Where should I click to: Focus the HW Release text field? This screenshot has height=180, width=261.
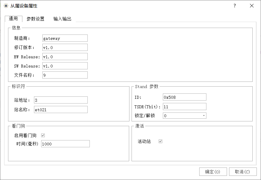(x=65, y=57)
